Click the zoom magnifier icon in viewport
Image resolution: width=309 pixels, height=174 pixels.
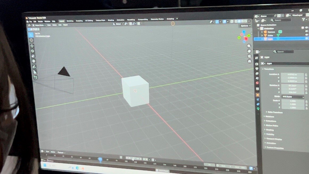pos(249,46)
